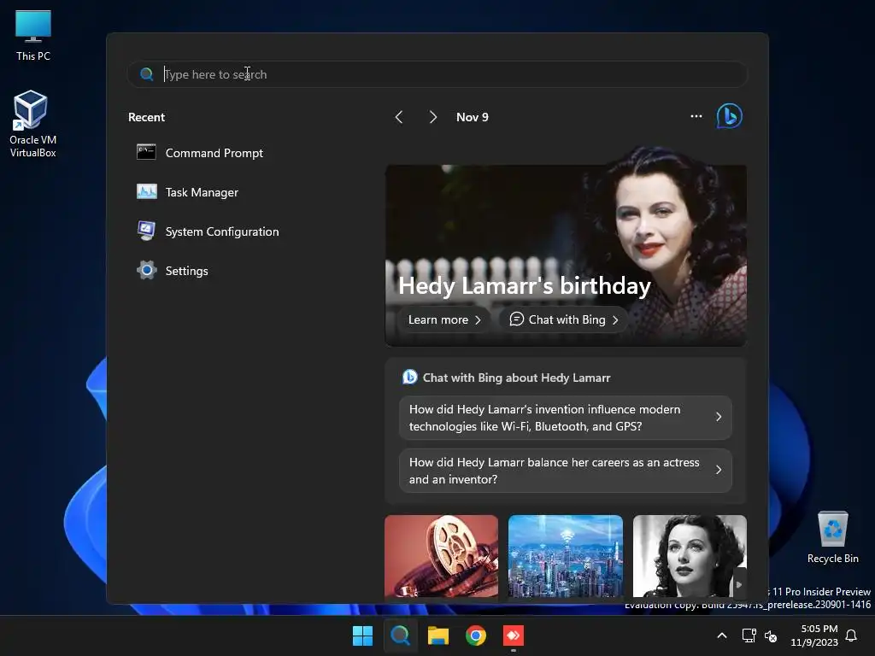Click Learn more about Hedy Lamarr
This screenshot has width=875, height=656.
444,319
